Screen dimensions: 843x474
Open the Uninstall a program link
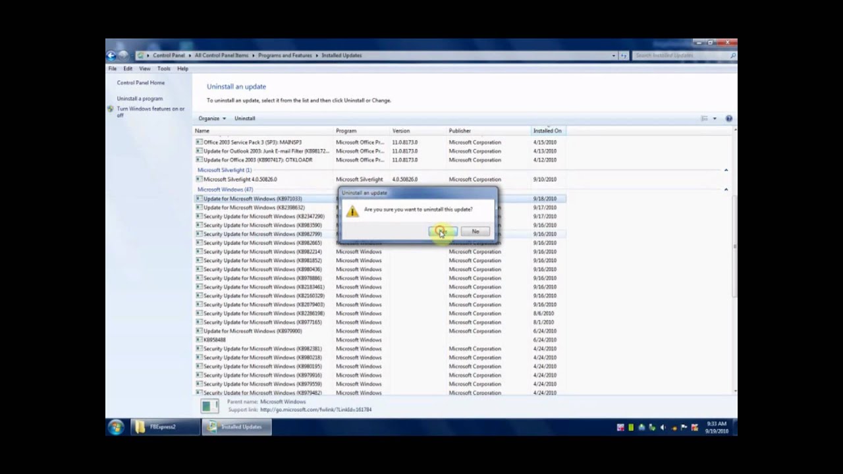[x=140, y=99]
